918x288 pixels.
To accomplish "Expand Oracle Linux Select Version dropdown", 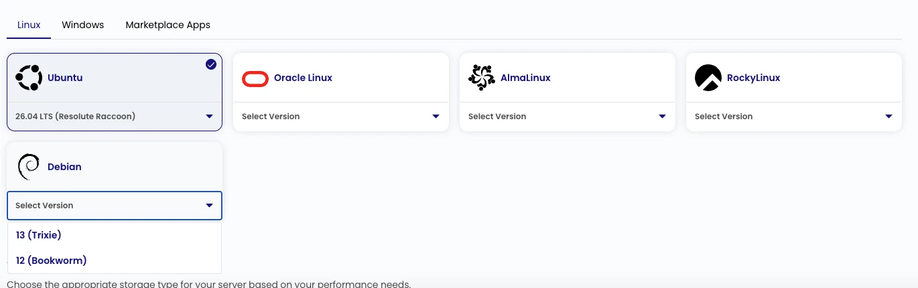I will click(341, 117).
